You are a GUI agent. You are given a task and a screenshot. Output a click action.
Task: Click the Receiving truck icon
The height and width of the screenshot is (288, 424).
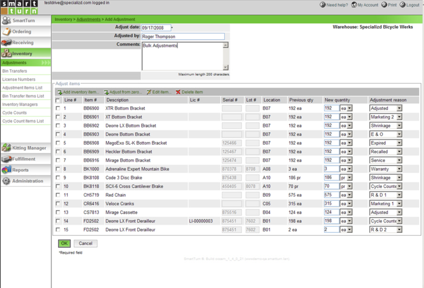point(6,42)
